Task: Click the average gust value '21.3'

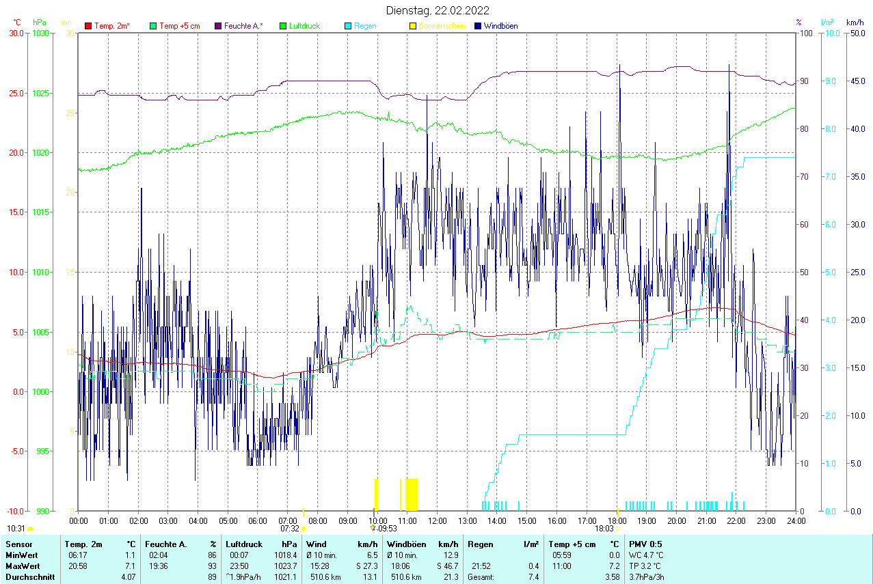Action: pos(451,577)
